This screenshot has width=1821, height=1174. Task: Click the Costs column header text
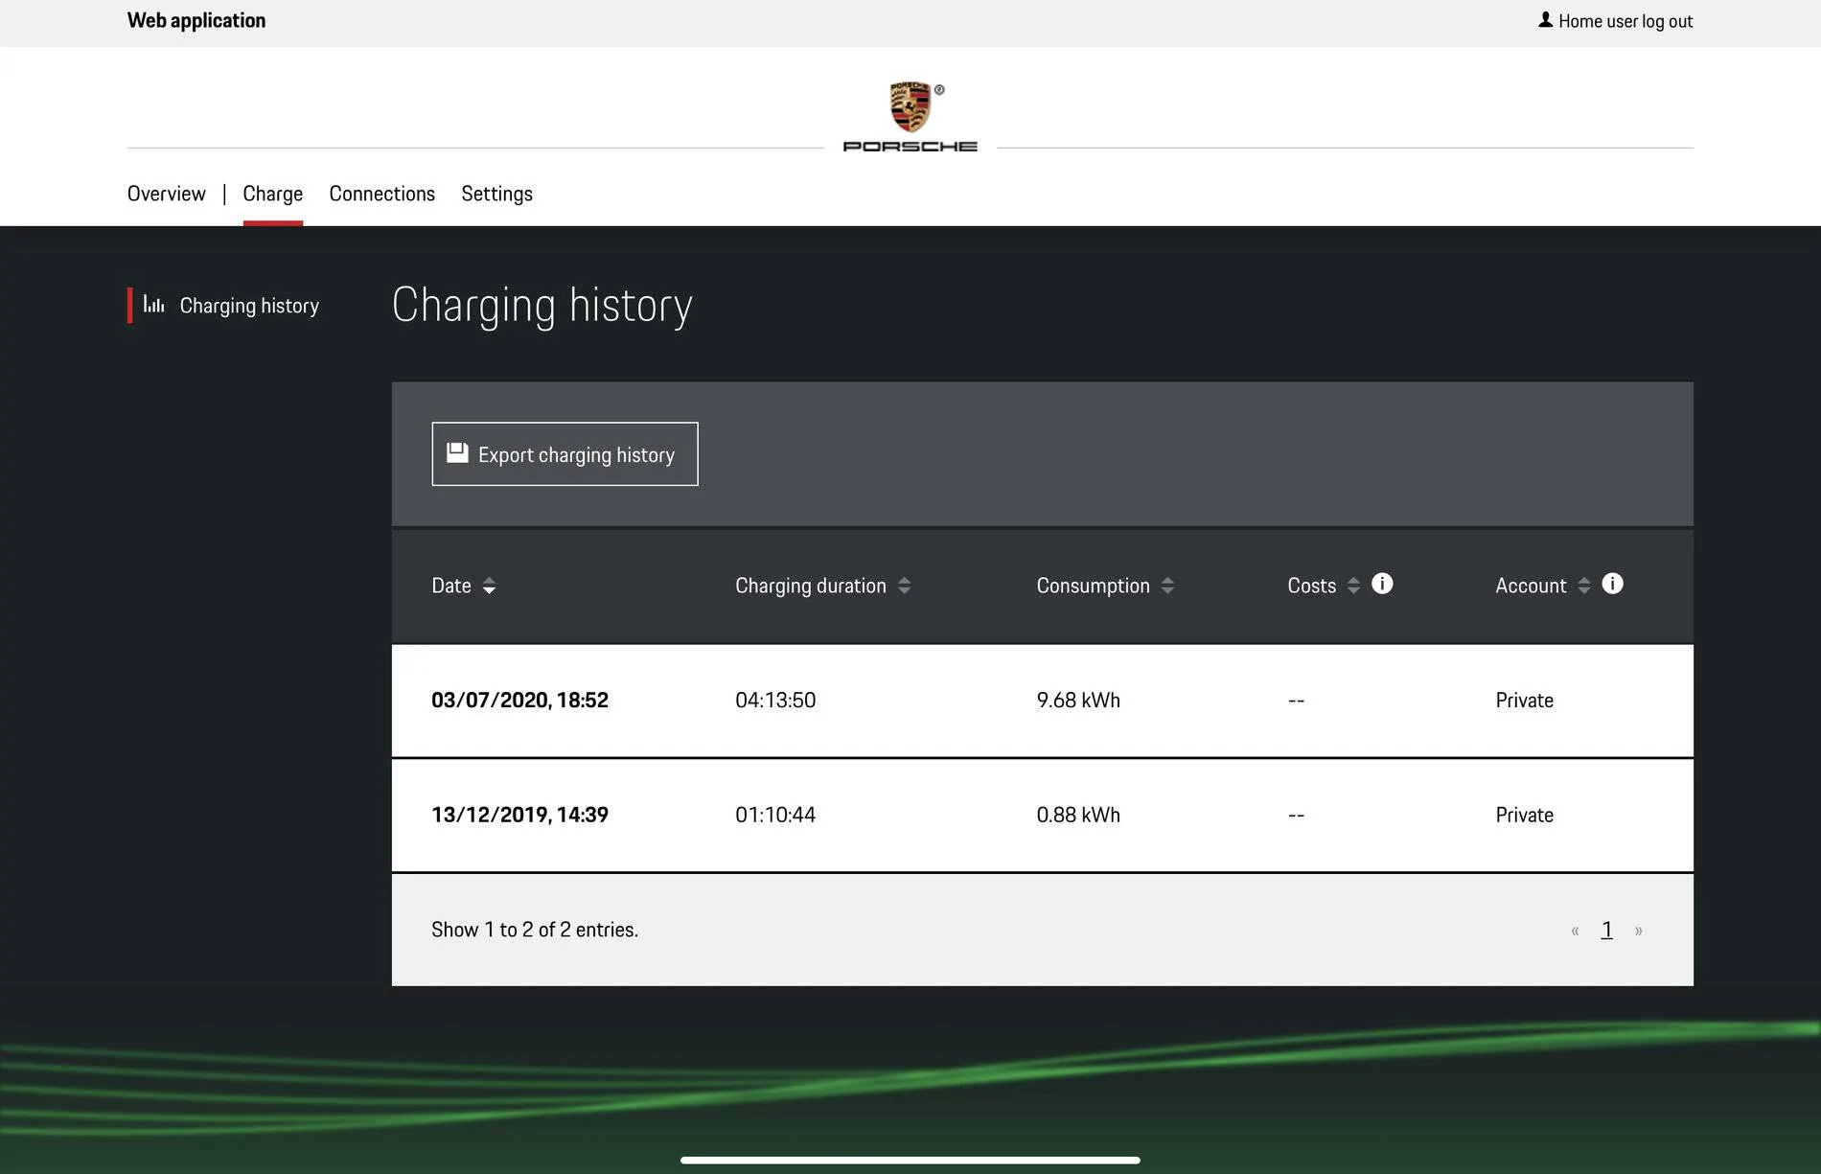[x=1312, y=586]
